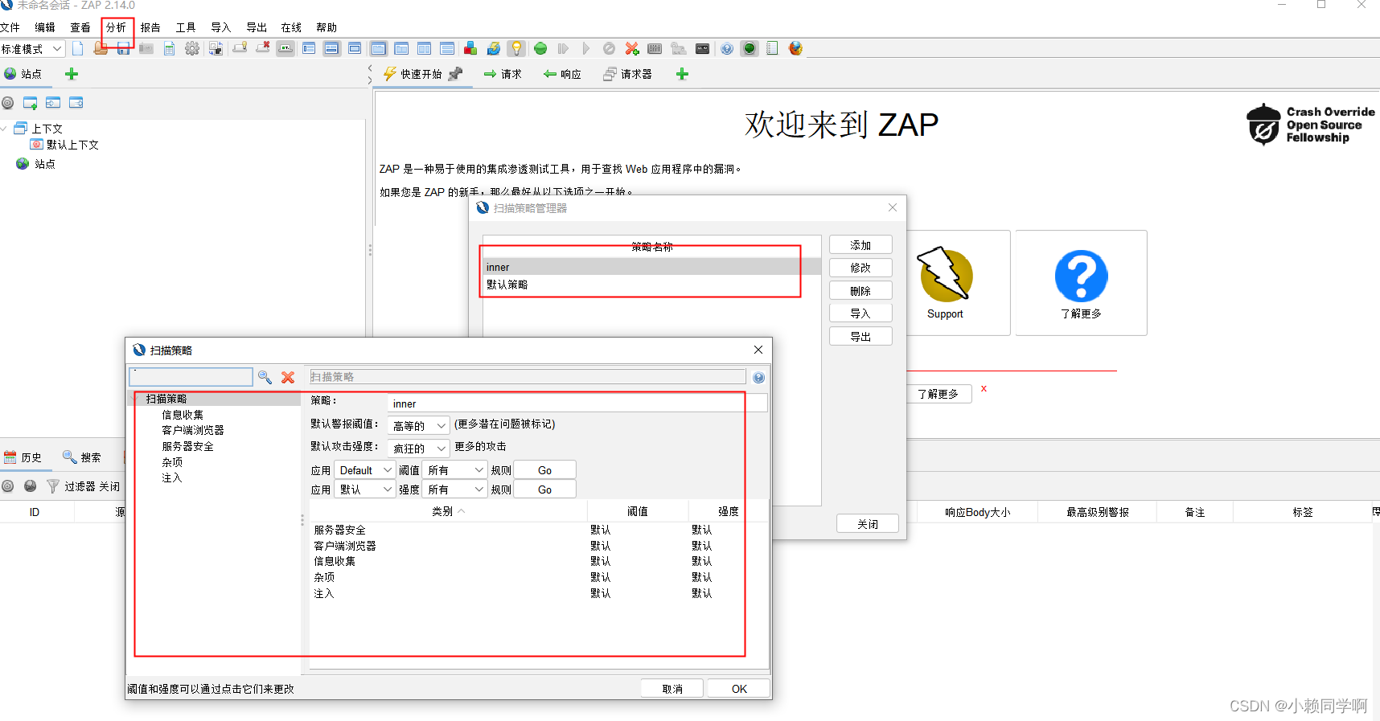Click the import context icon in Sites toolbar
Viewport: 1380px width, 721px height.
pyautogui.click(x=53, y=103)
